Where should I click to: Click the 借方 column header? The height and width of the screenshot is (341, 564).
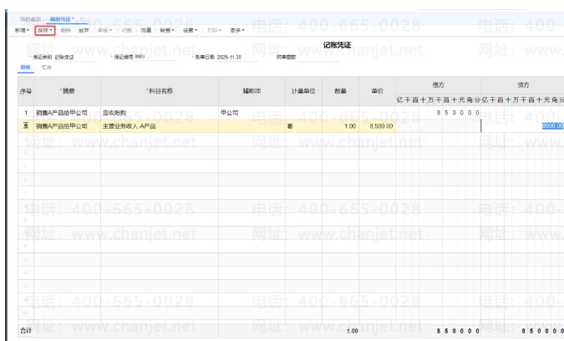pyautogui.click(x=438, y=85)
